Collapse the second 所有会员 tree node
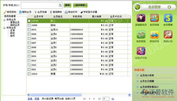This screenshot has height=101, width=177. (x=4, y=28)
